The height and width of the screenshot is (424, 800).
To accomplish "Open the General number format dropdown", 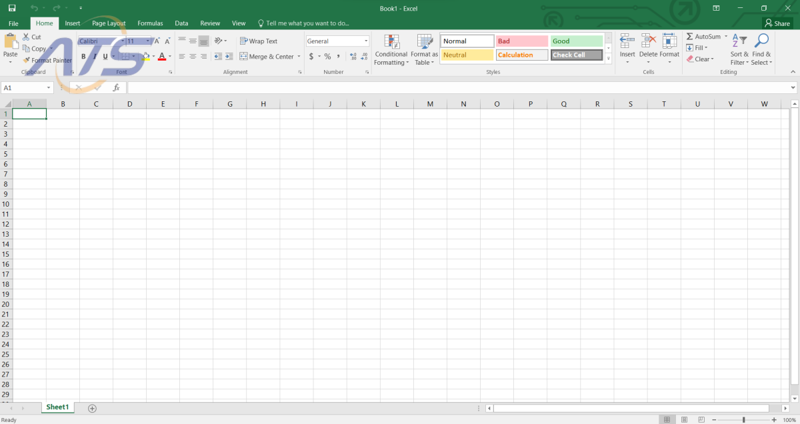I will (366, 41).
